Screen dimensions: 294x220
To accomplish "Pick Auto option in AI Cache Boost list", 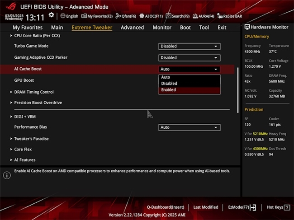I will tap(165, 77).
